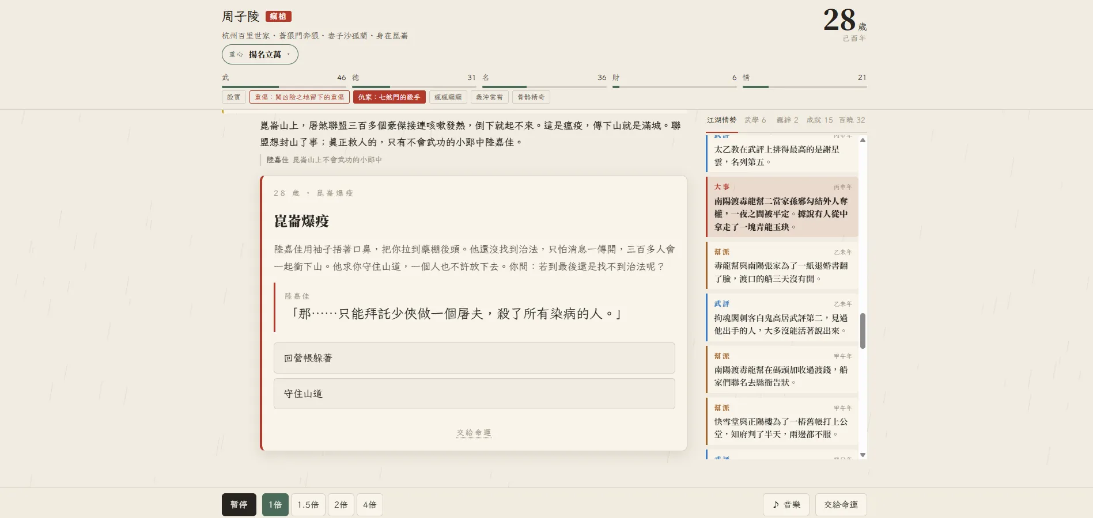Choose the option 回營帳躲著
Viewport: 1093px width, 518px height.
click(474, 358)
